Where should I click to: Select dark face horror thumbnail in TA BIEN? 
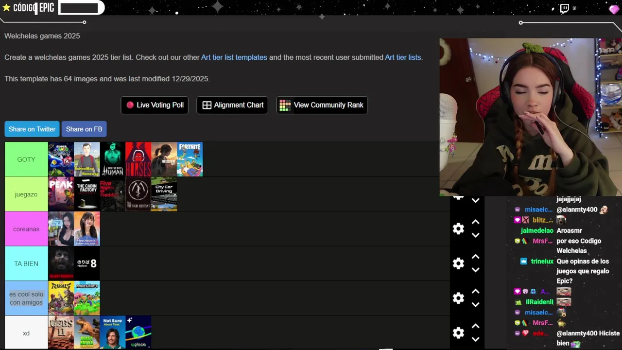[61, 263]
